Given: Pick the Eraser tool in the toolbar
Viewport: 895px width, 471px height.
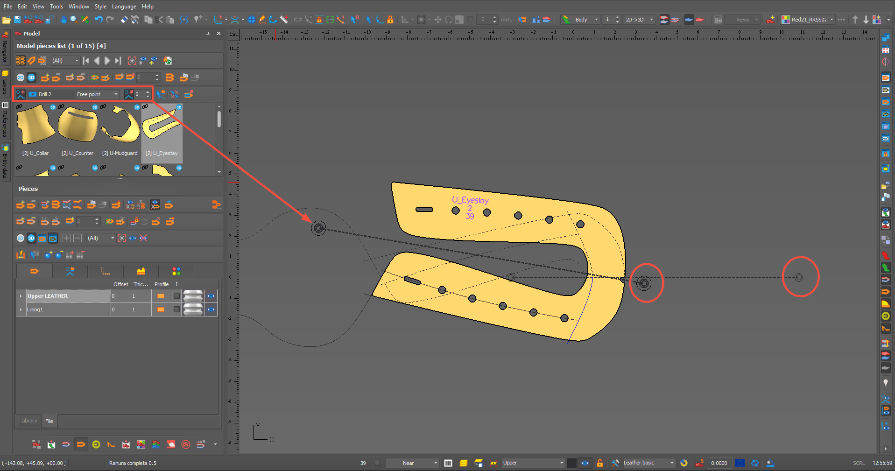Looking at the screenshot, I should pos(124,20).
